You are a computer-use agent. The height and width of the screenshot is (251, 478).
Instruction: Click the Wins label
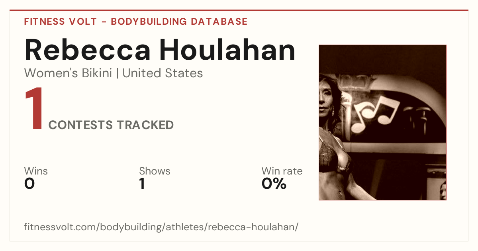36,171
